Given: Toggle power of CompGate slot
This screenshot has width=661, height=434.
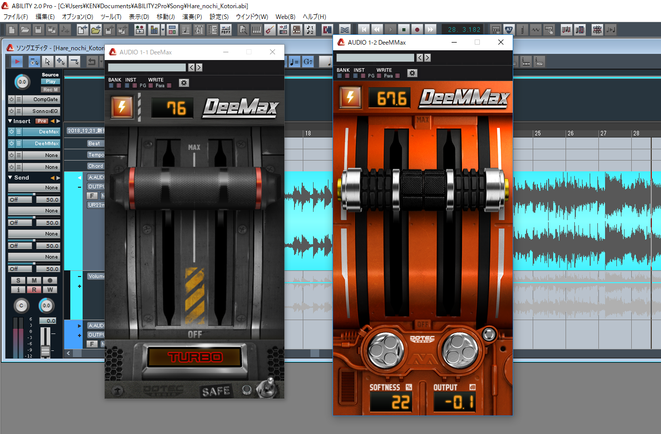Looking at the screenshot, I should (11, 100).
